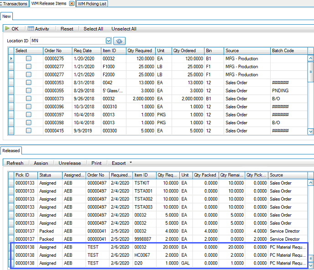
Task: Check the box for order 00000415
Action: (x=29, y=131)
